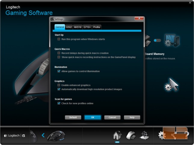Viewport: 194px width, 145px height.
Task: Switch to the Profile tab
Action: tap(97, 27)
